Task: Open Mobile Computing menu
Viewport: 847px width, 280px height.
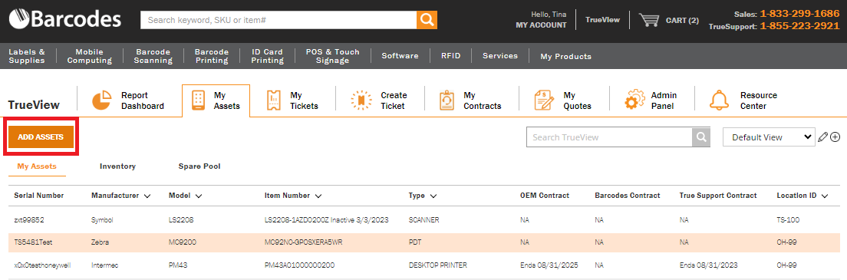Action: (90, 56)
